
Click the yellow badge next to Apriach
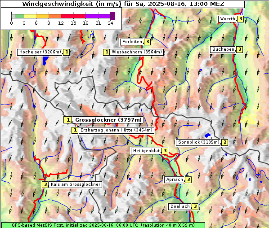(188, 180)
